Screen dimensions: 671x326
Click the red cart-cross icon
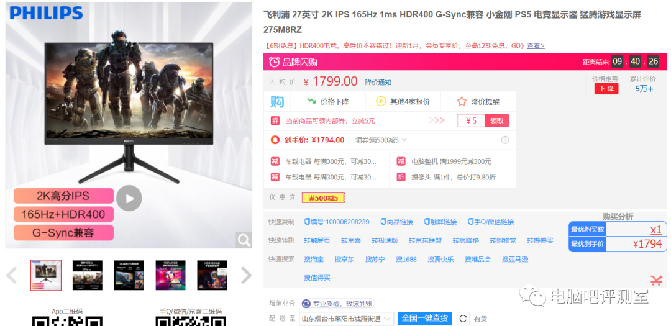(656, 280)
